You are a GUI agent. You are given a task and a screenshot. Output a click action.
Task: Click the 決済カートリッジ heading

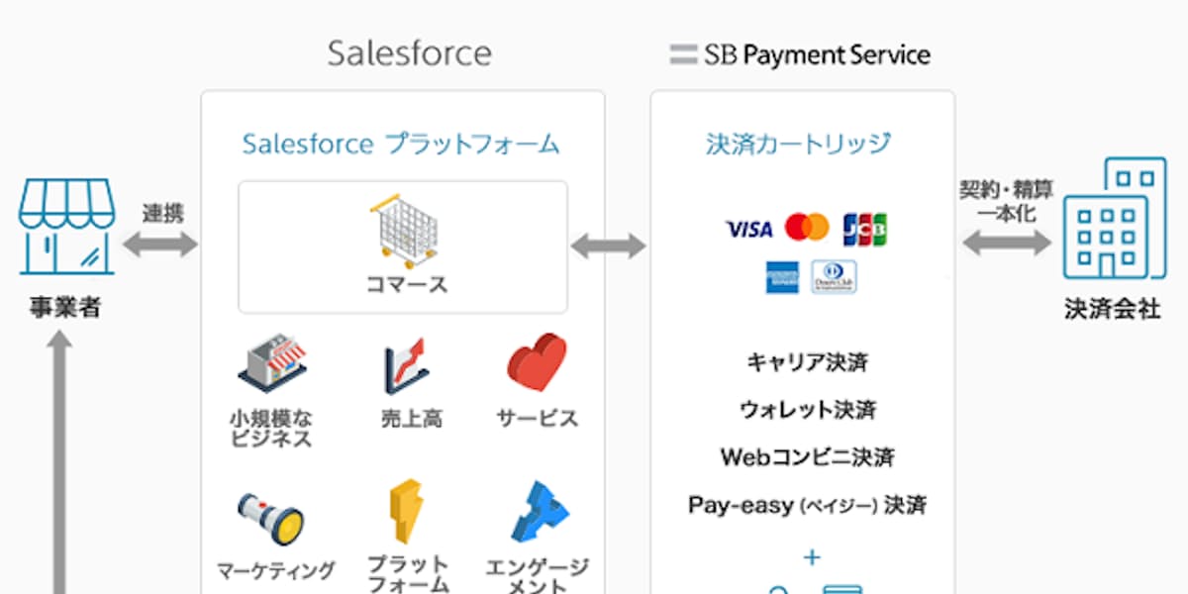click(x=799, y=145)
